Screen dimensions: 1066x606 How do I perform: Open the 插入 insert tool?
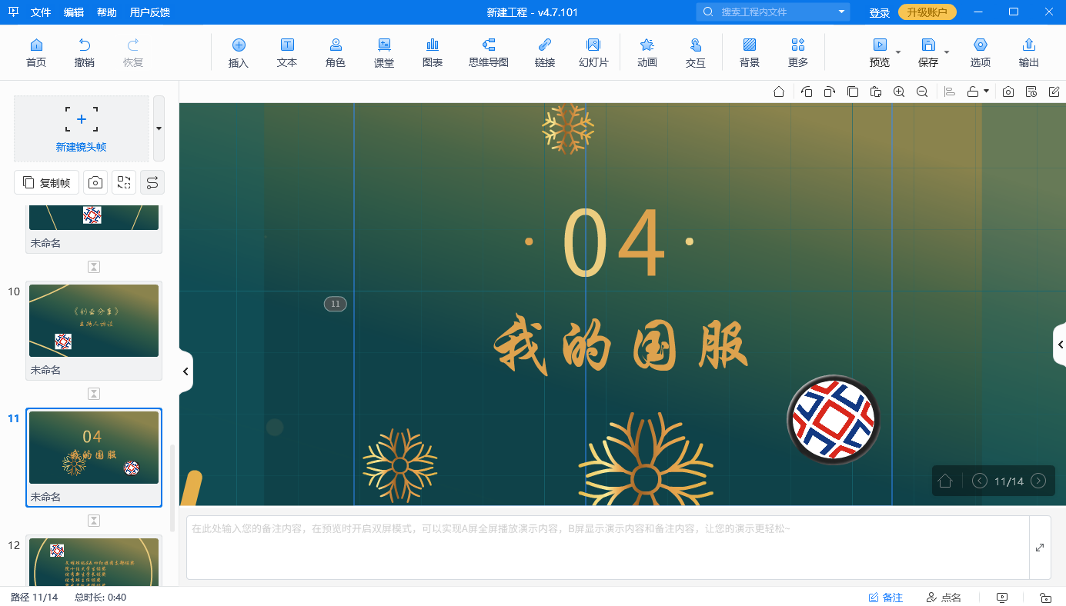(239, 52)
